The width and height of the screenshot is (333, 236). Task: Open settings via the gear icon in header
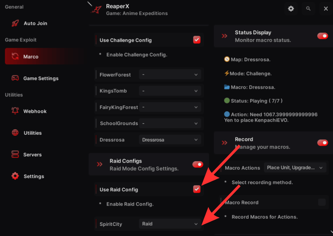tap(291, 9)
